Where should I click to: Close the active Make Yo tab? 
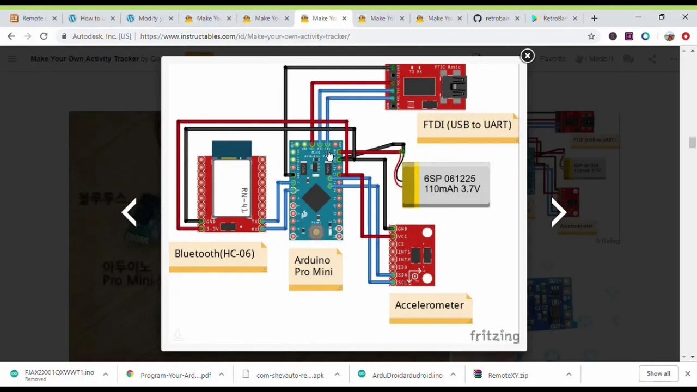tap(344, 19)
